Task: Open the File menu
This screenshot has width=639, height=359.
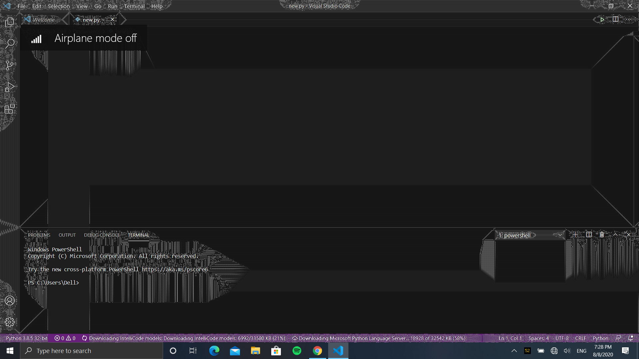Action: pyautogui.click(x=22, y=6)
